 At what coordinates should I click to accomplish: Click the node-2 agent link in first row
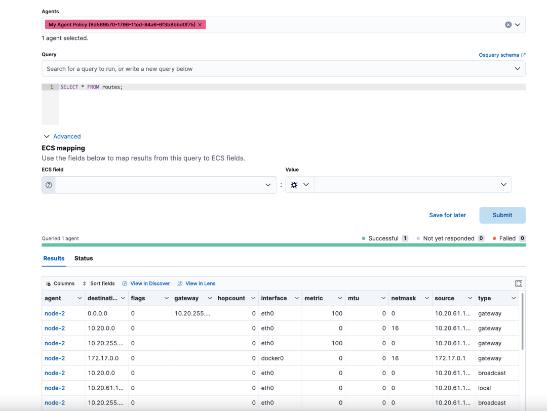point(55,313)
